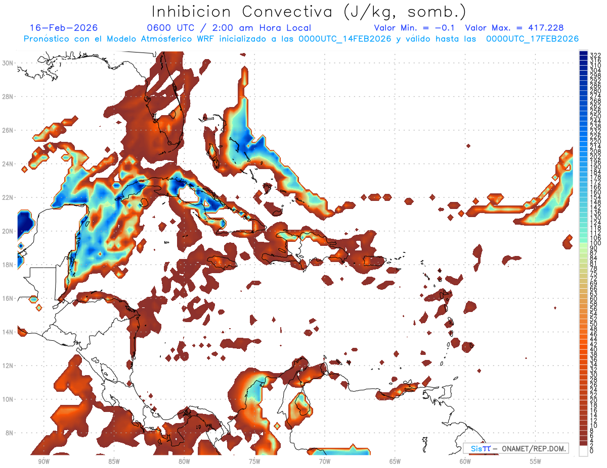This screenshot has width=607, height=468.
Task: Click the 'SisPI - ONAMET/REP.DOM.' credit box
Action: pos(515,448)
